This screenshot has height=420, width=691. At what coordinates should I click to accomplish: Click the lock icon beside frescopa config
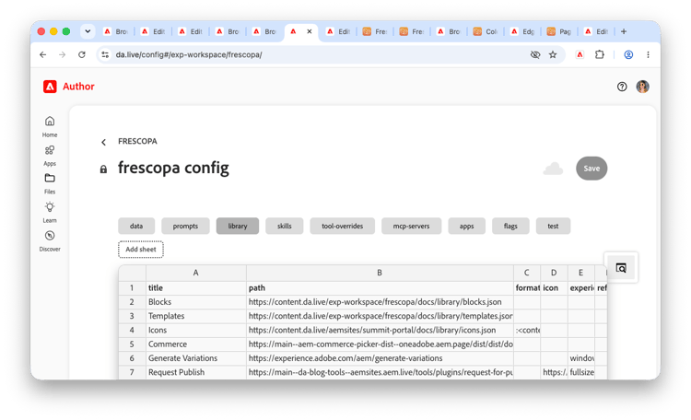point(103,169)
